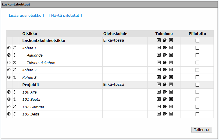Delete the Toinen alakohde row
Image resolution: width=219 pixels, height=140 pixels.
point(171,62)
